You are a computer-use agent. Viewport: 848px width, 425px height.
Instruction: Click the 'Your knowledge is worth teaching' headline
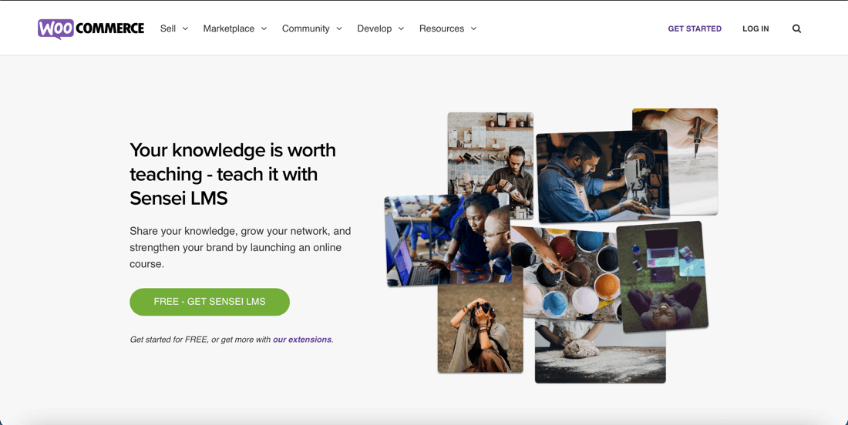233,174
